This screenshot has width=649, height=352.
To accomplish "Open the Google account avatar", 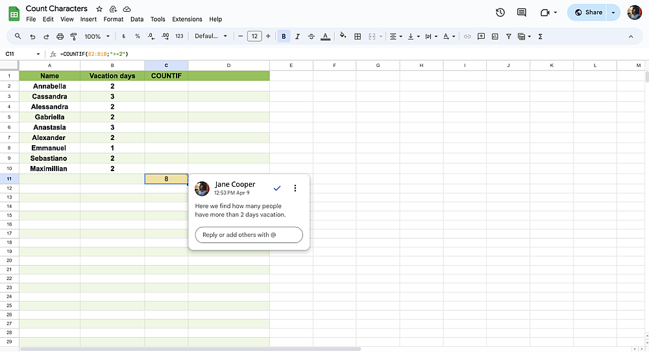I will click(635, 12).
